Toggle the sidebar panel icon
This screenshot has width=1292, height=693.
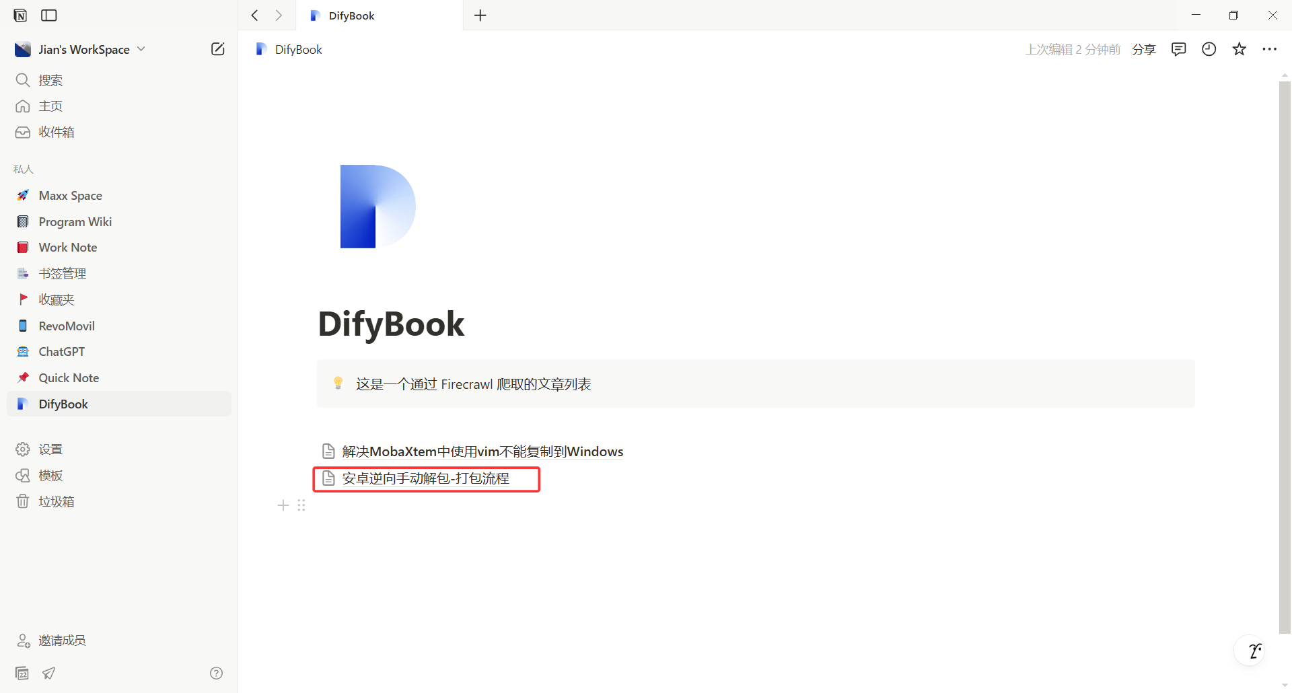pos(49,15)
